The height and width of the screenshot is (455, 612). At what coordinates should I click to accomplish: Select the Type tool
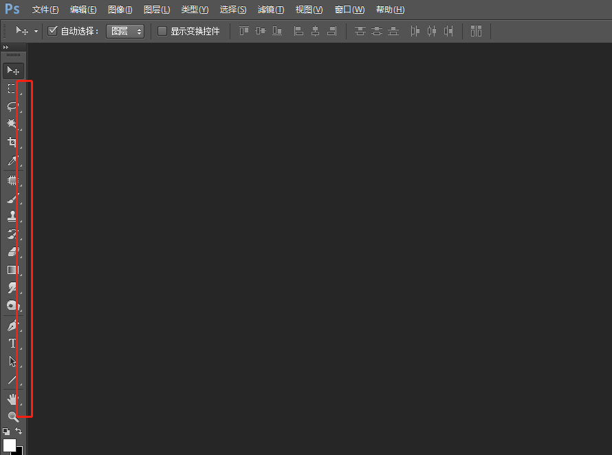pos(12,343)
